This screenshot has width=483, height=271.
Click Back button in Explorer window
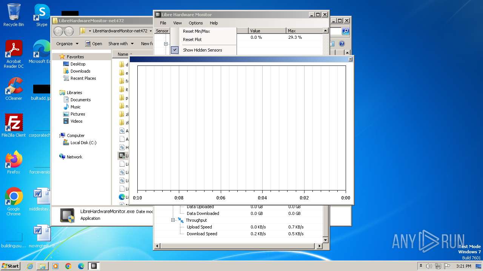(58, 31)
